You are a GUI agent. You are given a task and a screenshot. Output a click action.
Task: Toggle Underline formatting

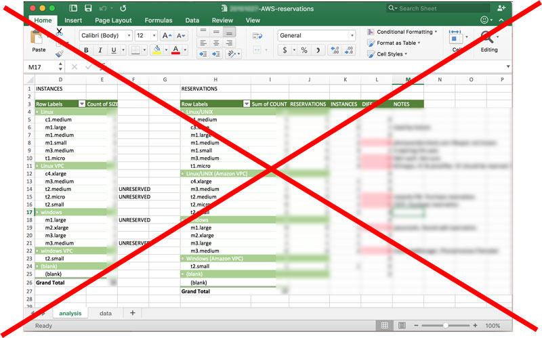(x=114, y=50)
